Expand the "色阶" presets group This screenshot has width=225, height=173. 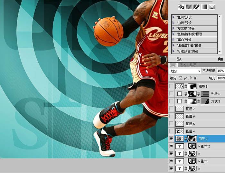[x=173, y=17]
